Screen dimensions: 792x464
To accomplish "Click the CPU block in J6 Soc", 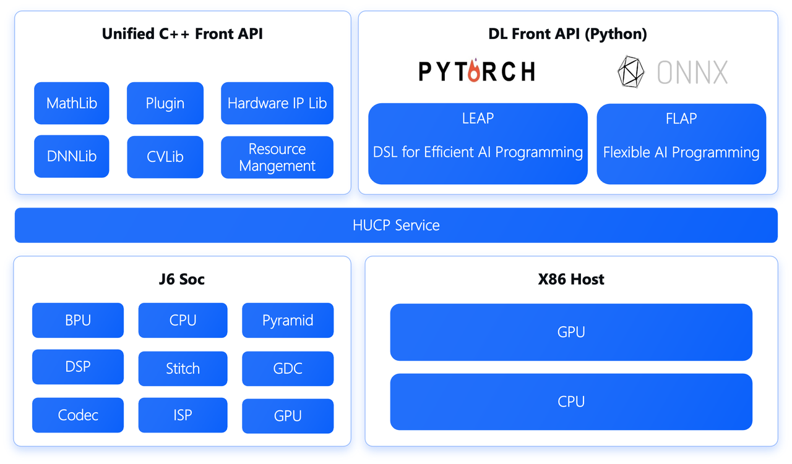I will (x=183, y=321).
